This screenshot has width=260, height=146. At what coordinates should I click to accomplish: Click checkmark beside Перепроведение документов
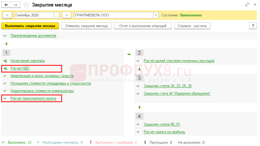click(5, 36)
